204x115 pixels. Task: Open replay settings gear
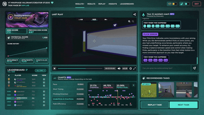[131, 68]
